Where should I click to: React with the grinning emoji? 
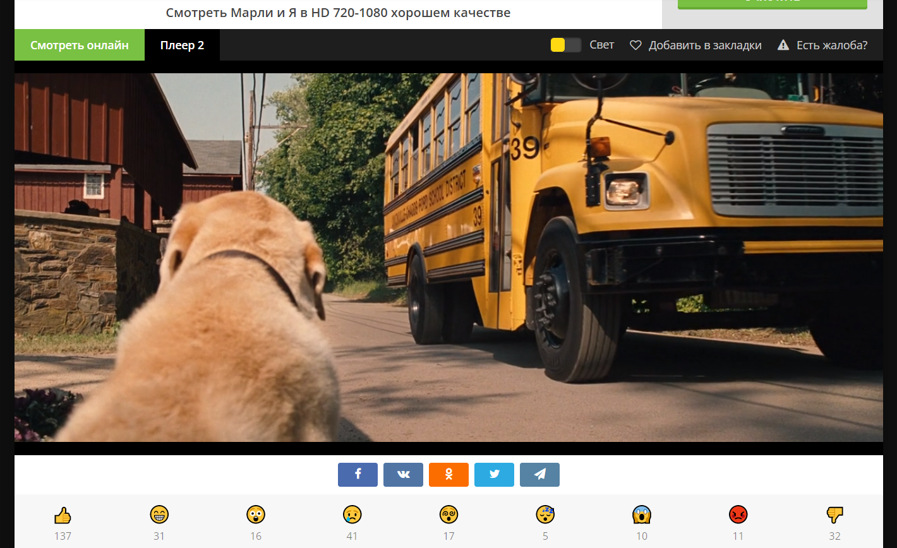click(159, 515)
